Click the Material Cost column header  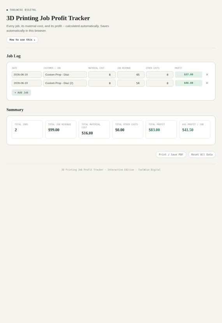tap(96, 68)
